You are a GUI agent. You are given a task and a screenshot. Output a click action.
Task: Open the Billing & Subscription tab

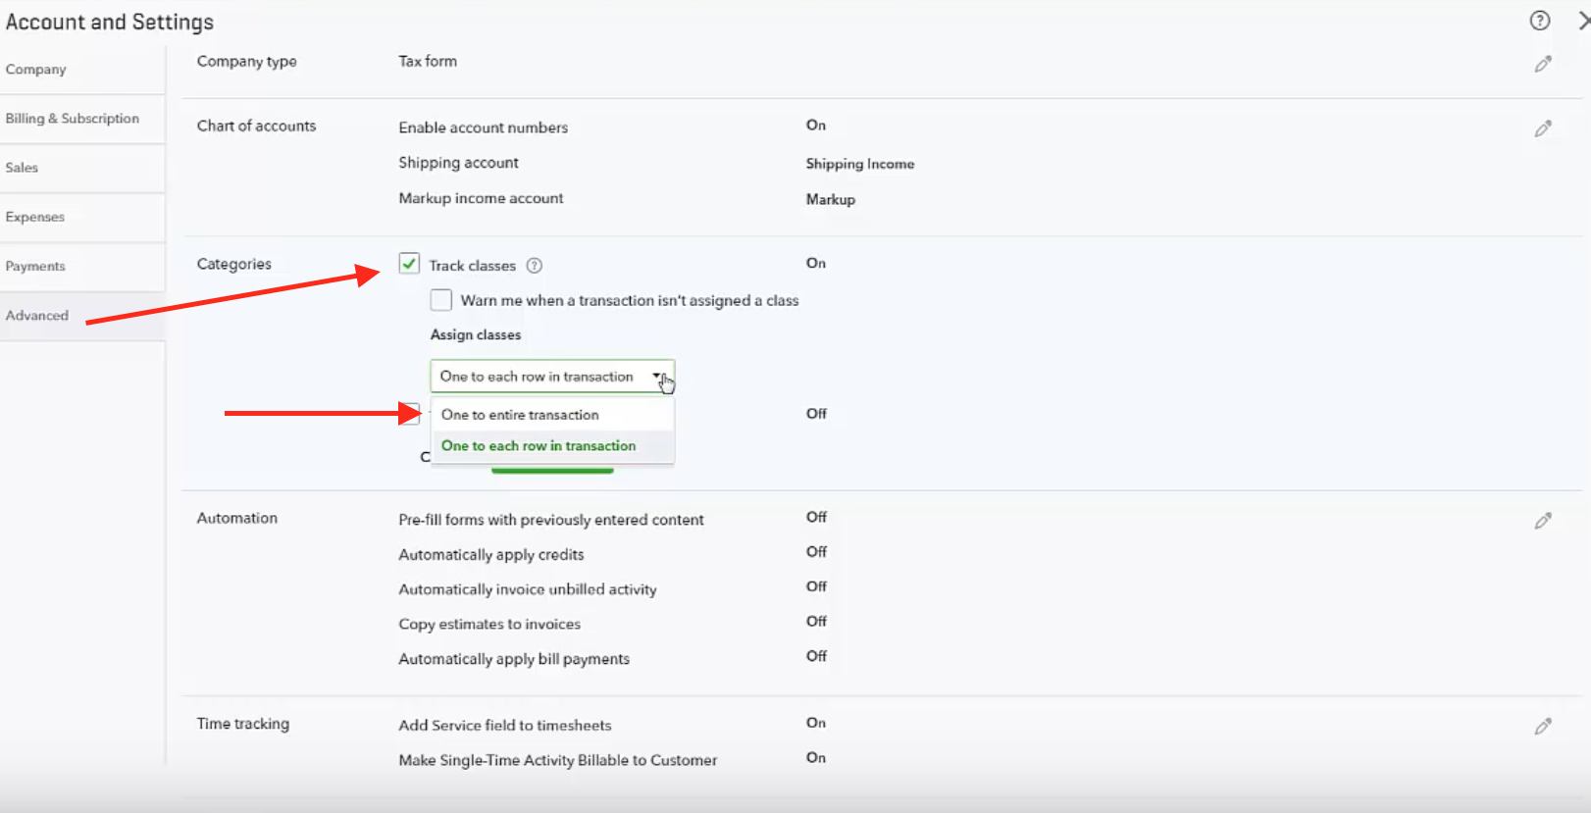[73, 119]
